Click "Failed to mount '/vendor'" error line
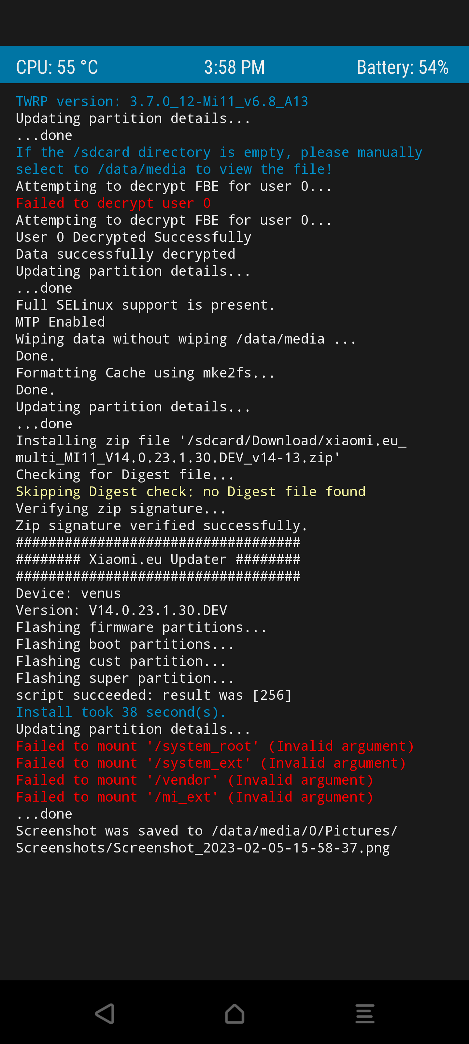The height and width of the screenshot is (1044, 469). [x=195, y=780]
